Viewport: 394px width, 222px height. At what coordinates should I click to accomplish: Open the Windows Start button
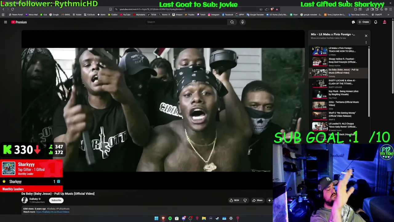click(x=156, y=218)
